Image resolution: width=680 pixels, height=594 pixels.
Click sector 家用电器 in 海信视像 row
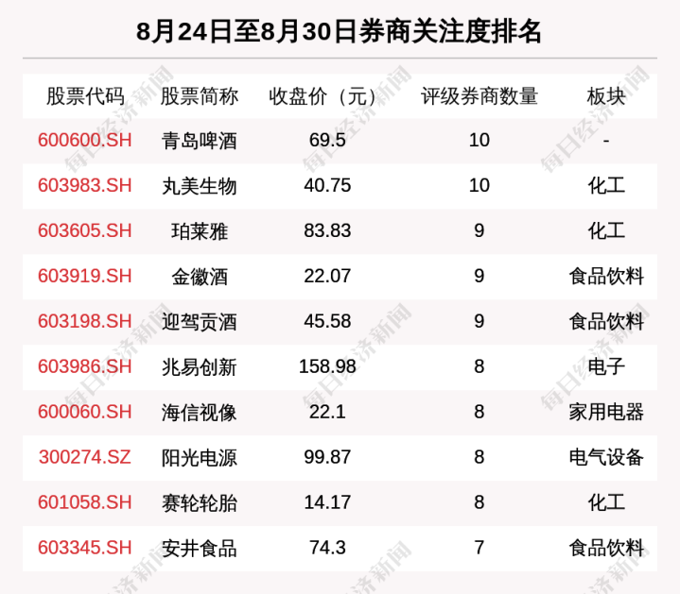coord(606,412)
